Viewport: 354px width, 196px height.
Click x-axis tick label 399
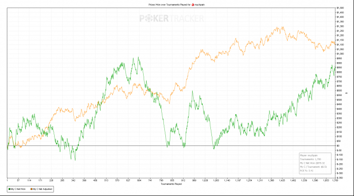coord(84,180)
